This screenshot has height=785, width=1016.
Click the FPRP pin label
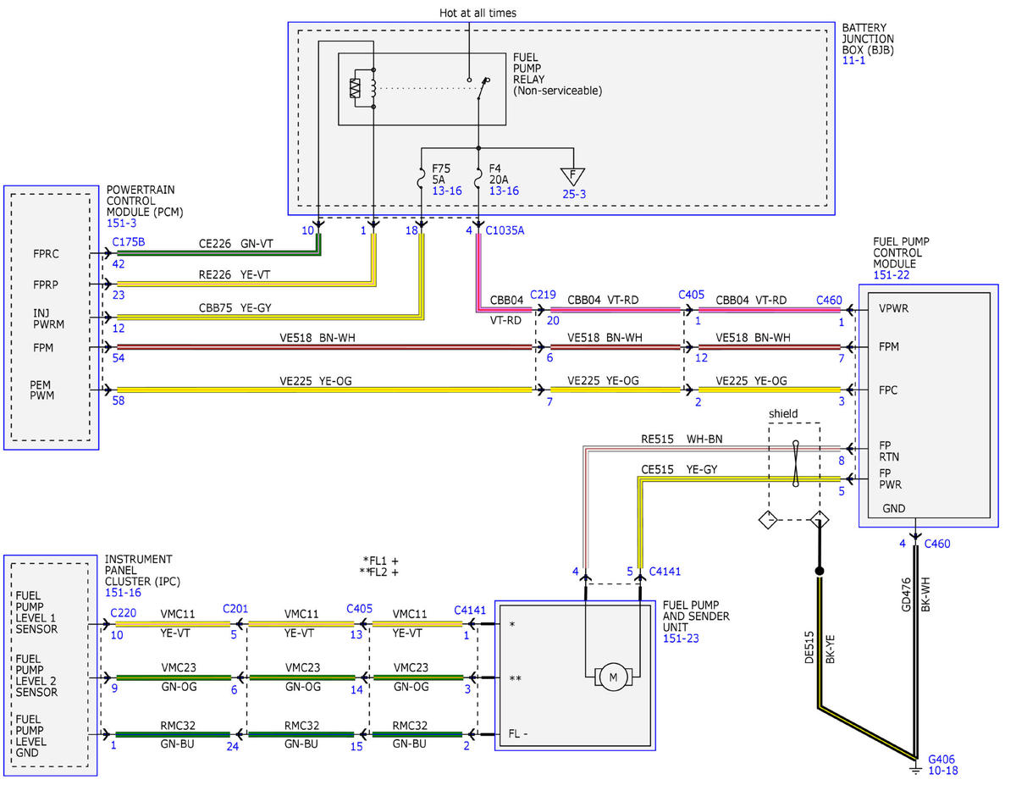[47, 285]
